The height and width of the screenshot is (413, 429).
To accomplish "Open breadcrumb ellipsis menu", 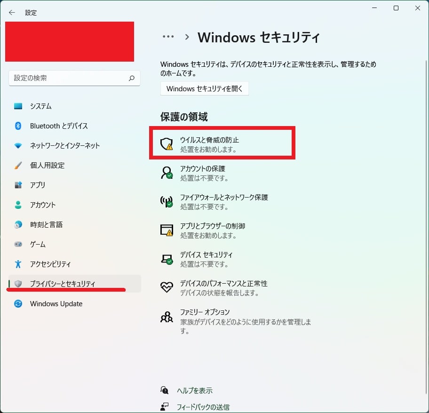I will pos(168,36).
